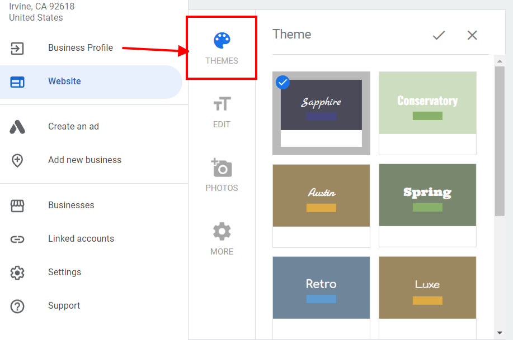Open the Settings menu entry
513x340 pixels.
(64, 272)
